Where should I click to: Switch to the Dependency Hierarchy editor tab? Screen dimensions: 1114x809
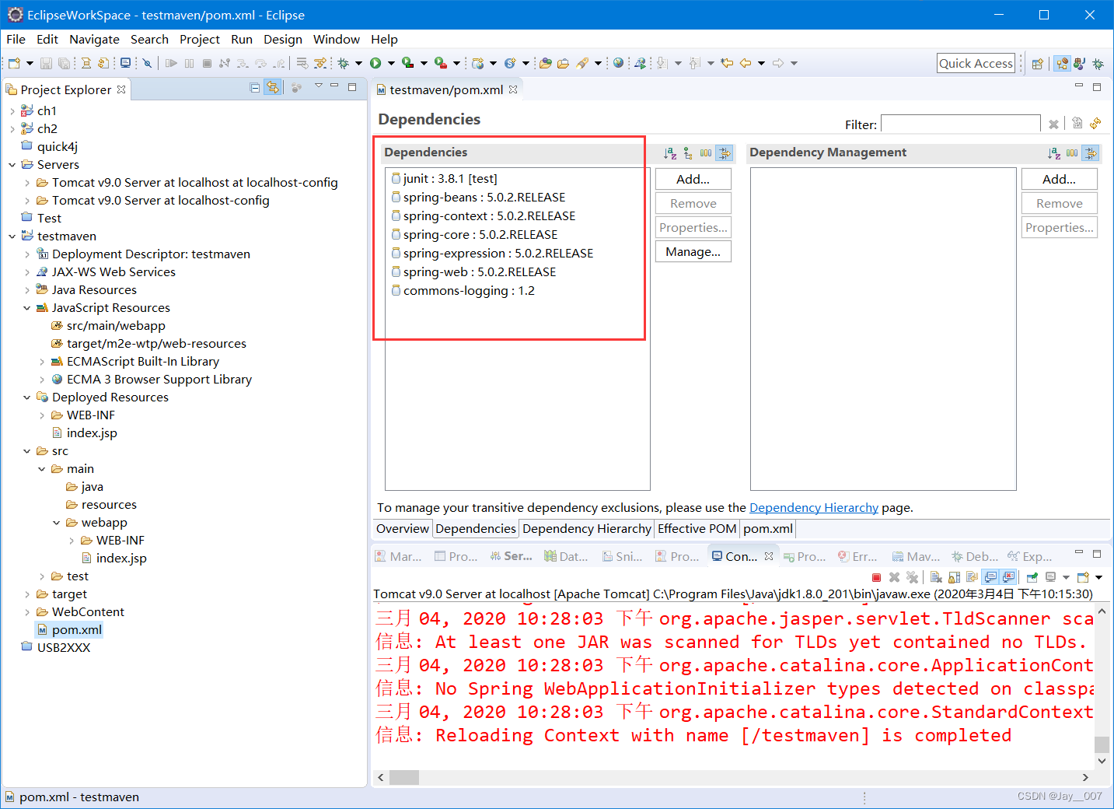coord(587,529)
